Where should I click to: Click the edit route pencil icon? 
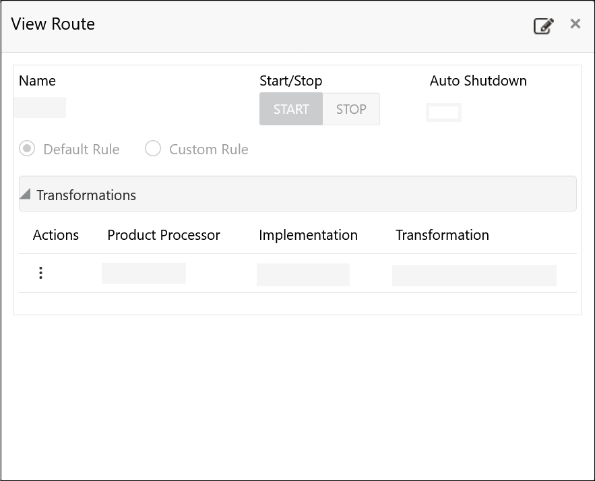543,26
